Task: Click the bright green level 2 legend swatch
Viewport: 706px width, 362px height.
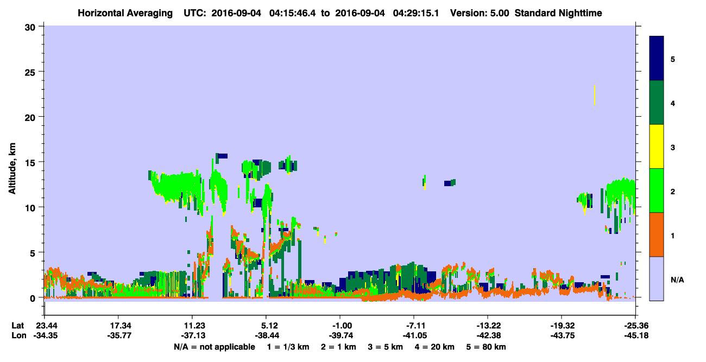Action: [657, 190]
